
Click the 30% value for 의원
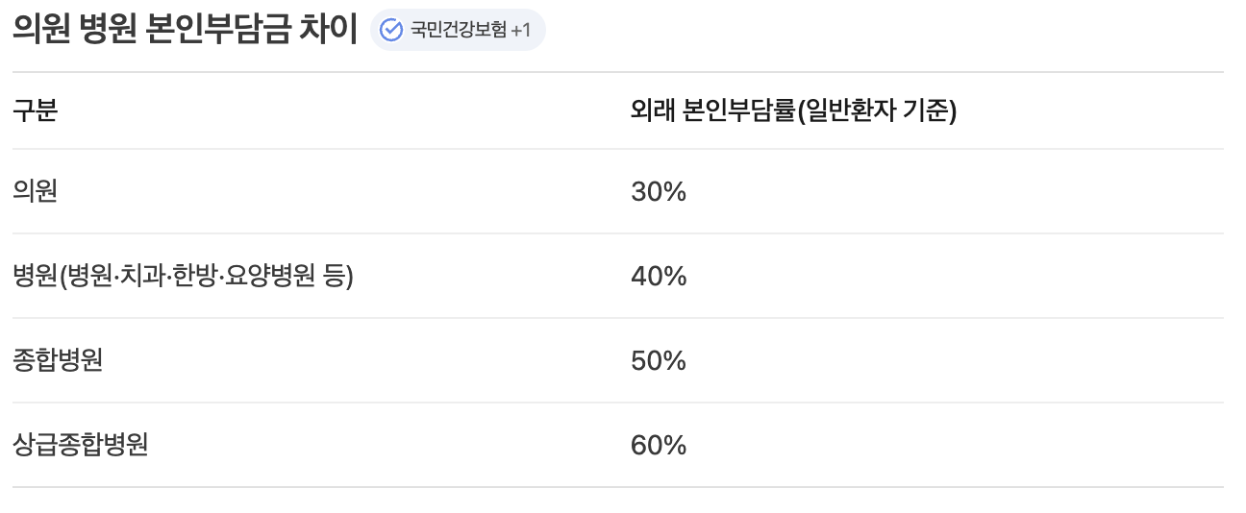click(x=659, y=192)
